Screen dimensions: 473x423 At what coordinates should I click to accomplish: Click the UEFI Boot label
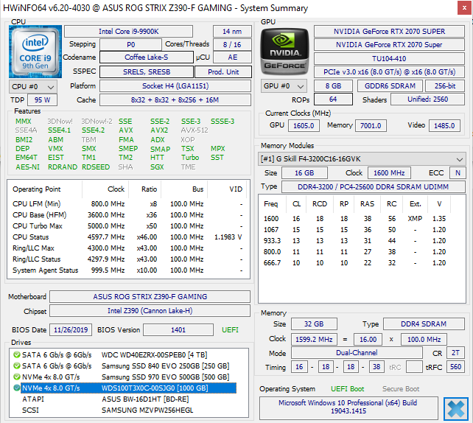(x=348, y=389)
